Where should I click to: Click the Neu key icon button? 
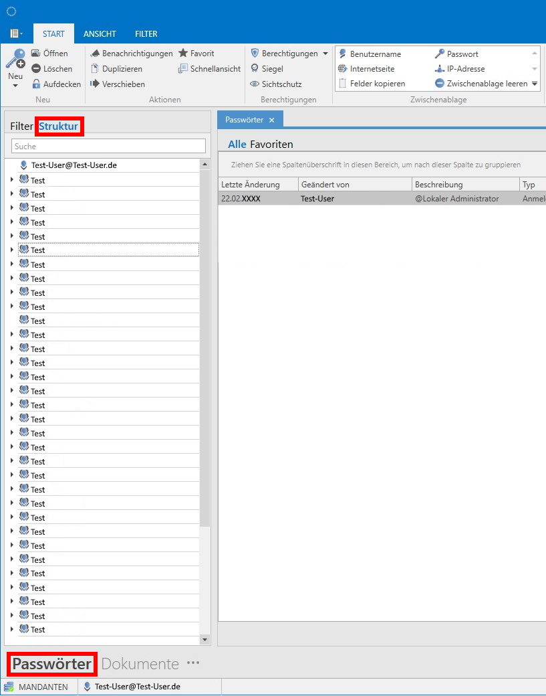tap(15, 64)
